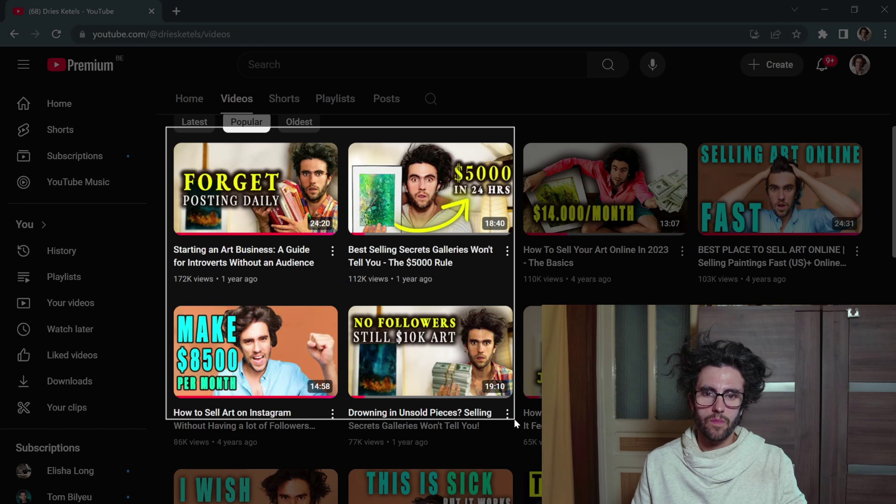Click the YouTube search input field
Screen dimensions: 896x504
pos(411,64)
